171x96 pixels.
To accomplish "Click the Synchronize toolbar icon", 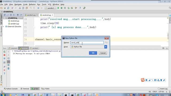I will pyautogui.click(x=8, y=8).
